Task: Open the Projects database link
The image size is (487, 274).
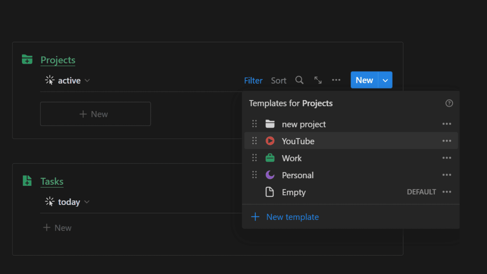Action: click(58, 60)
